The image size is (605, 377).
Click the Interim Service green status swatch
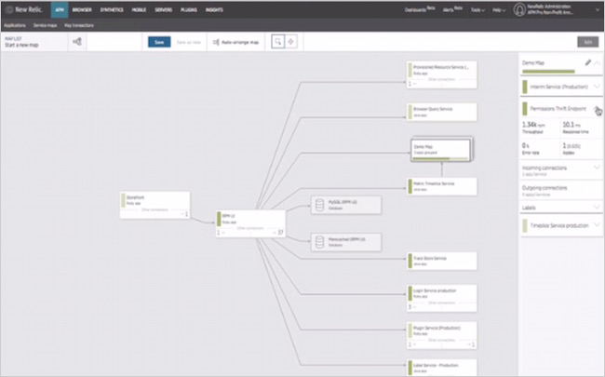pos(525,87)
